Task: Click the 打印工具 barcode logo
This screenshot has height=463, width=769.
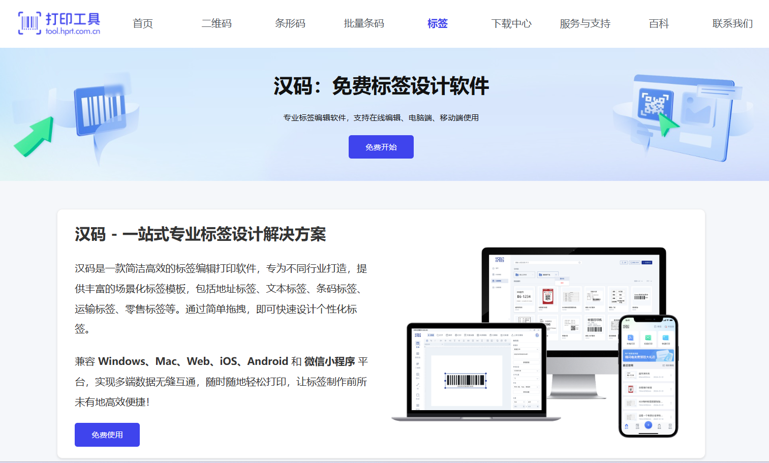Action: point(59,23)
